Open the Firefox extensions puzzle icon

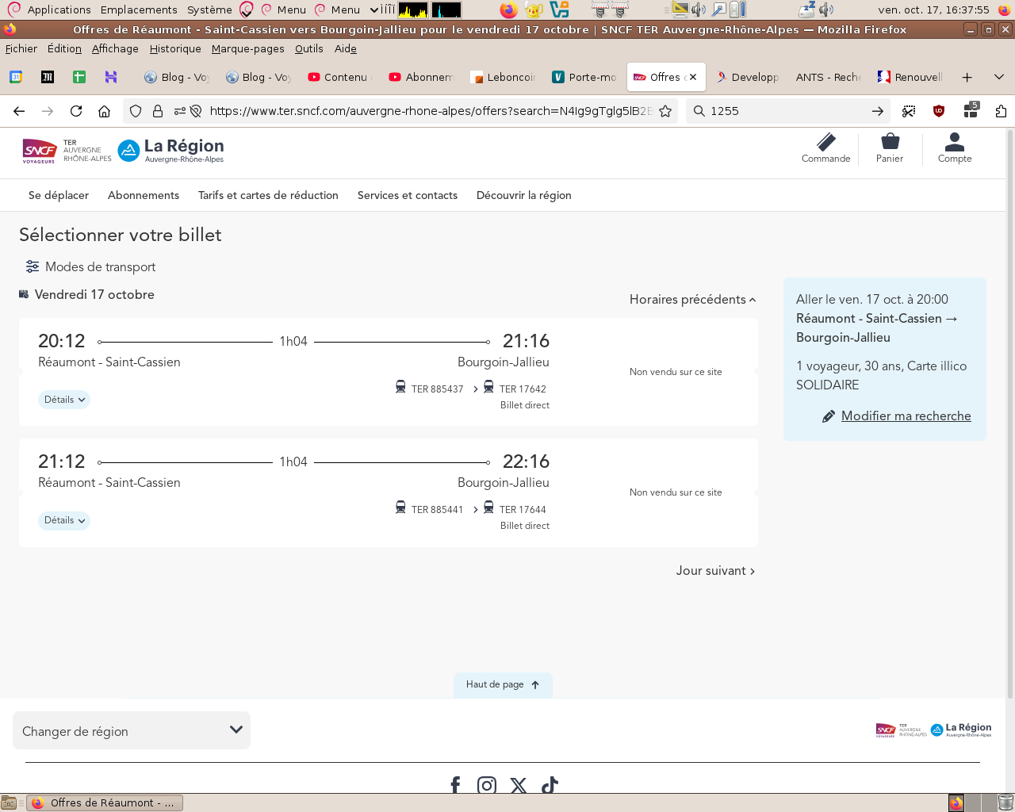click(x=1001, y=111)
